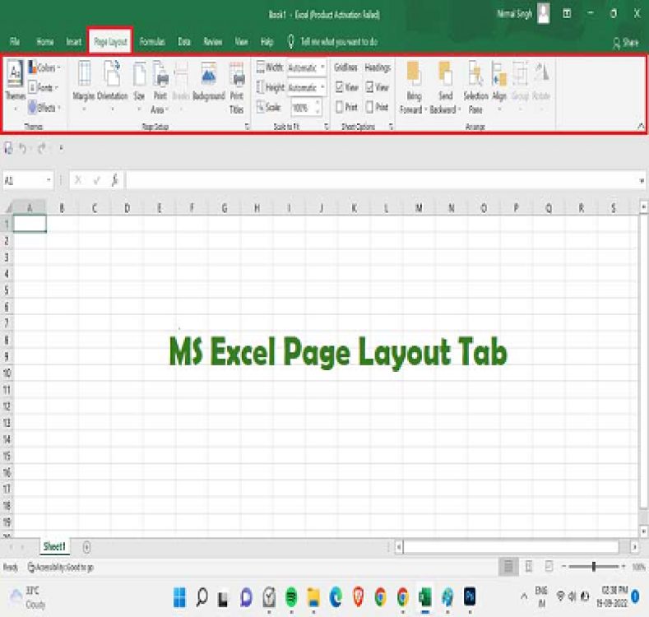
Task: Add a new sheet
Action: coord(86,547)
